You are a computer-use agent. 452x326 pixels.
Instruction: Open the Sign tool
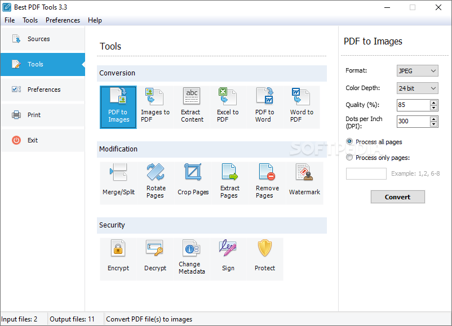pyautogui.click(x=228, y=259)
